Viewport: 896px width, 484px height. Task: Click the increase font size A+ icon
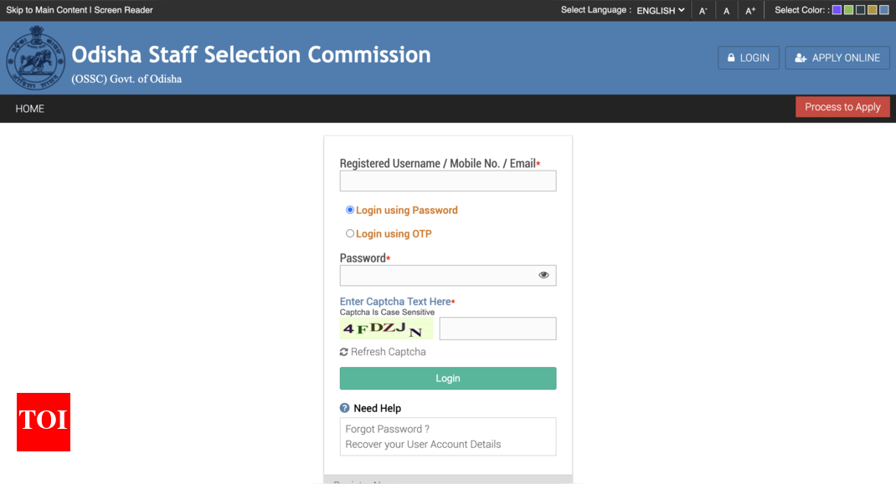coord(750,11)
